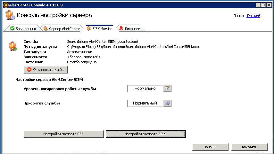This screenshot has height=154, width=274.
Task: Minimize the AlertCenter Console window
Action: point(258,5)
